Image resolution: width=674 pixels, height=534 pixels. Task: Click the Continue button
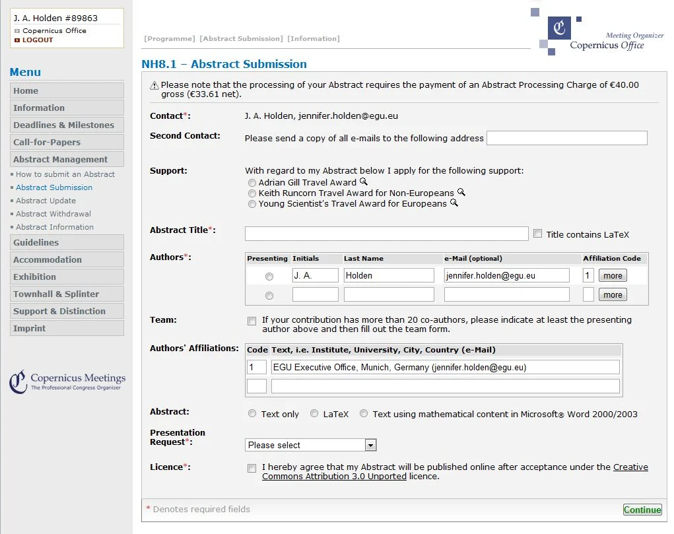pyautogui.click(x=642, y=509)
